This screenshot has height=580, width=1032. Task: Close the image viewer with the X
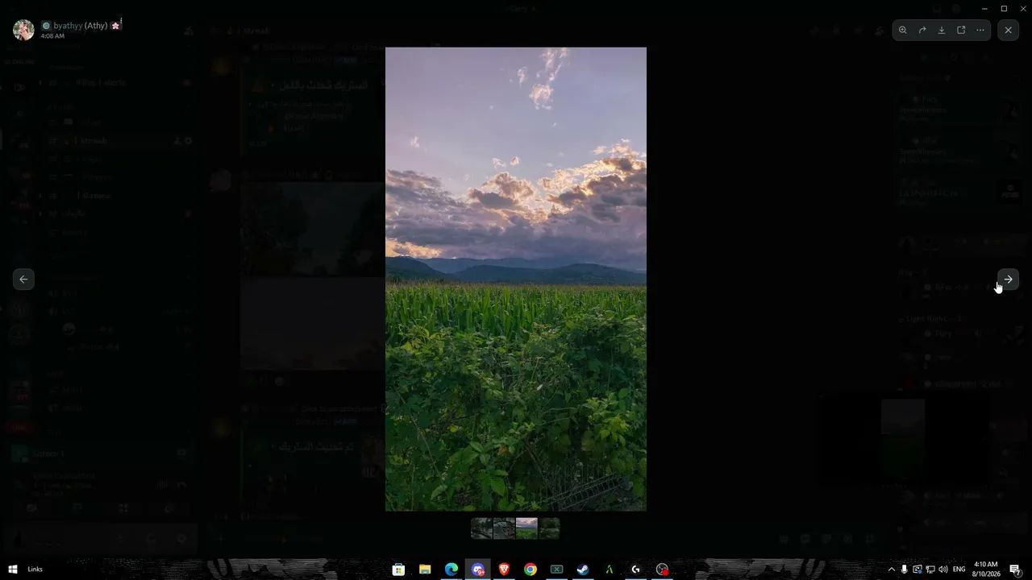[1009, 31]
